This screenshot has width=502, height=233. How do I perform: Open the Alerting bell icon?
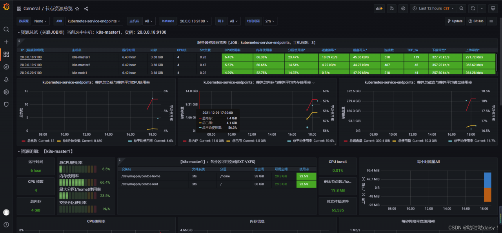(6, 79)
